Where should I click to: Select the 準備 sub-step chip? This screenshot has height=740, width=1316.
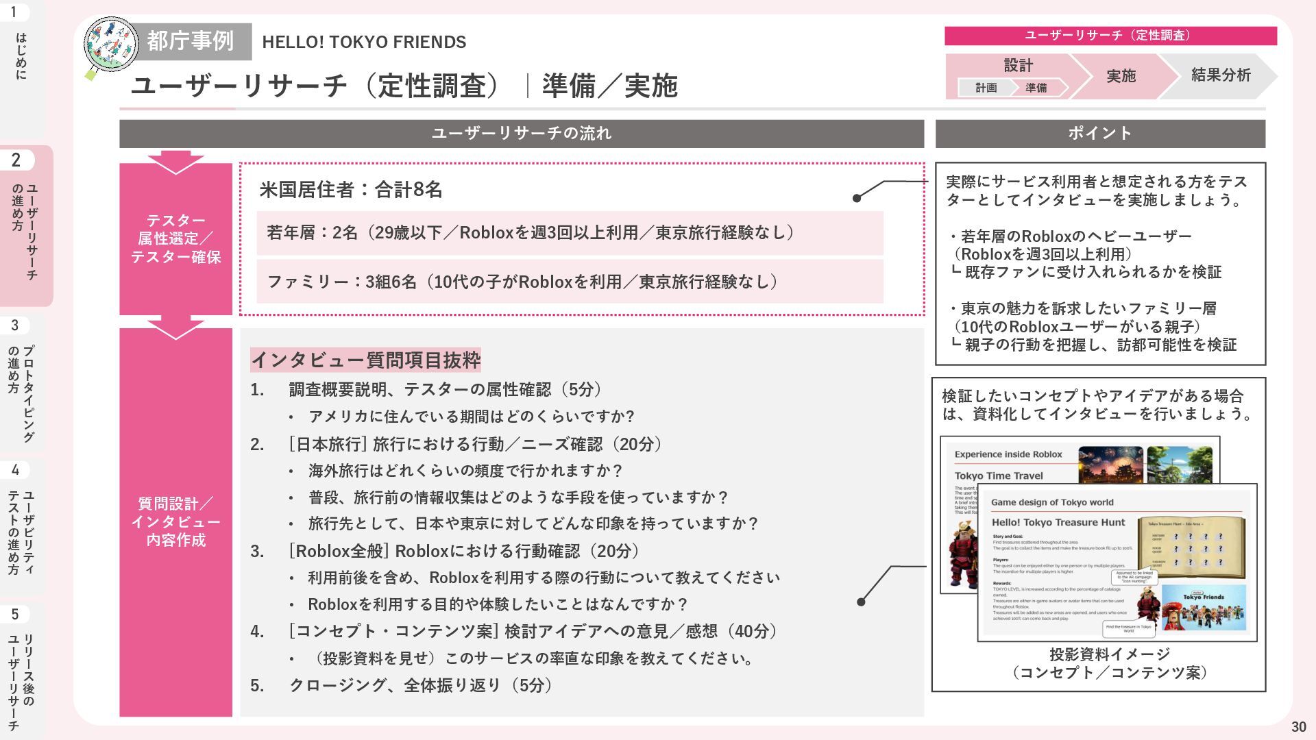pyautogui.click(x=1036, y=88)
